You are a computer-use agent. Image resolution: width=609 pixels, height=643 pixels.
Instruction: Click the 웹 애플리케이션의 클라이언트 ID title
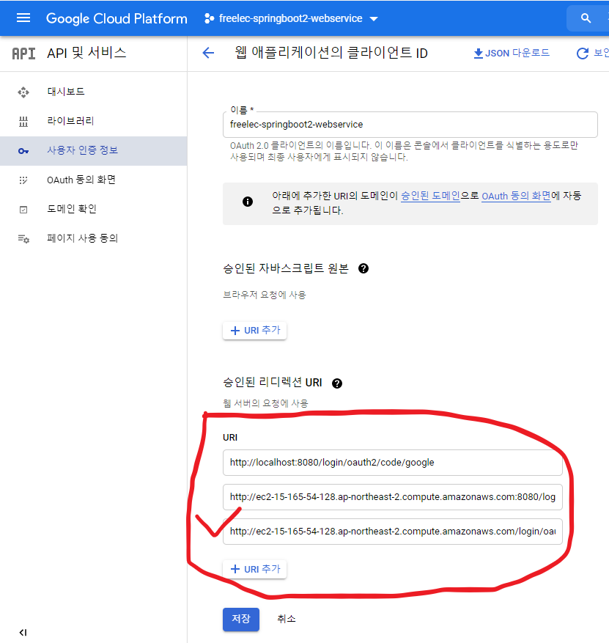(331, 53)
